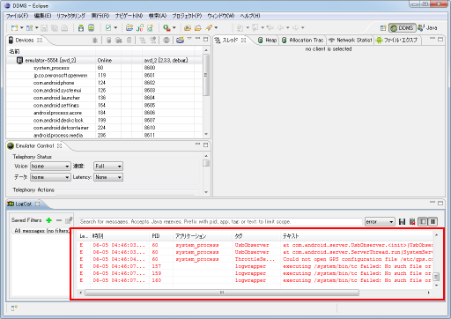
Task: Click the LogCat horizontal scrollbar
Action: [222, 293]
